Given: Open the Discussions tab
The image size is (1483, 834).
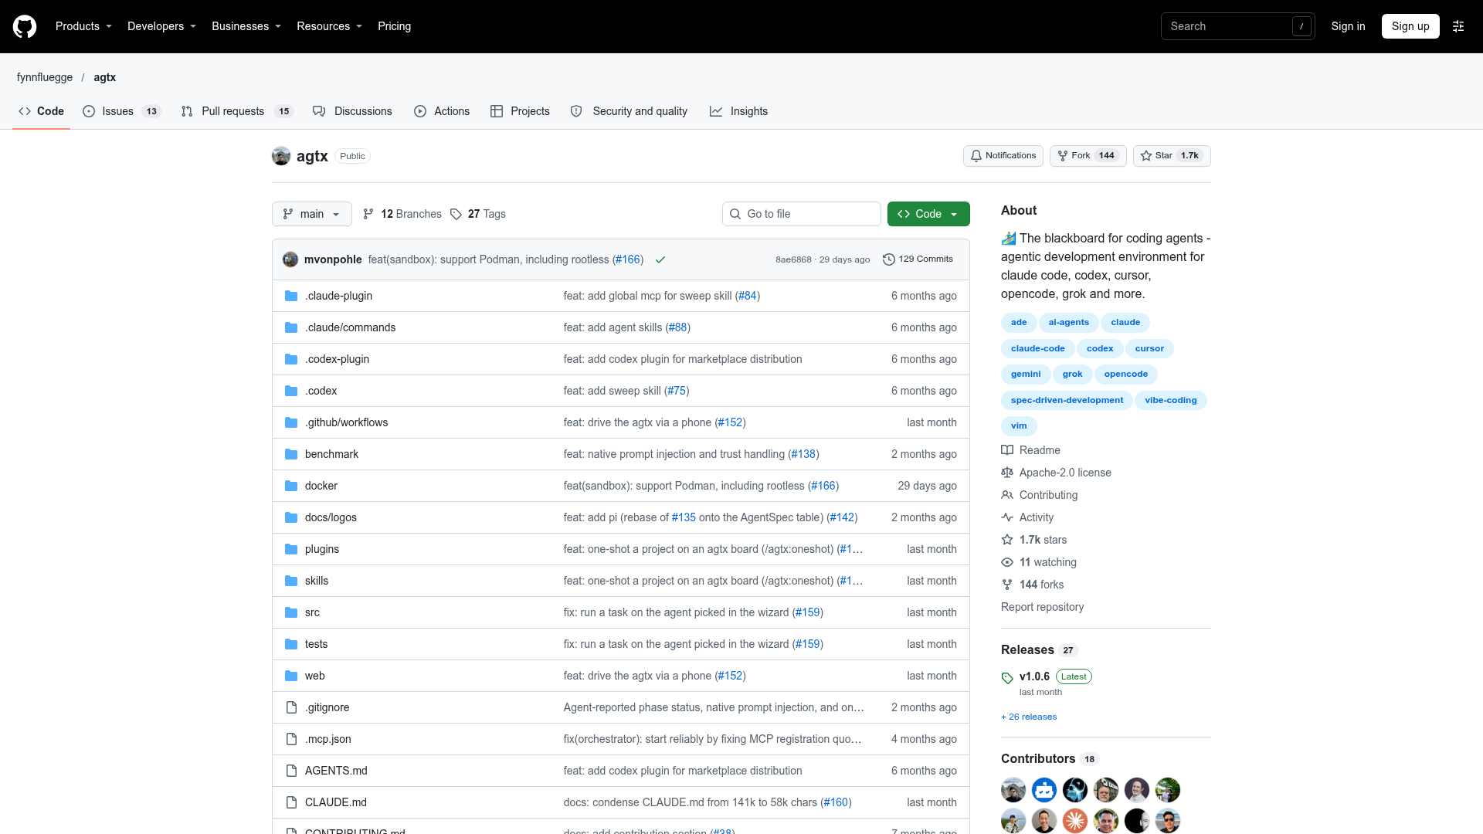Looking at the screenshot, I should pyautogui.click(x=353, y=111).
